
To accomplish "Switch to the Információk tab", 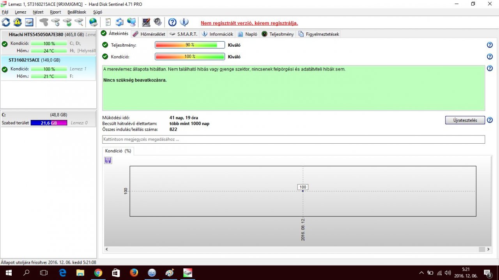I will point(217,34).
